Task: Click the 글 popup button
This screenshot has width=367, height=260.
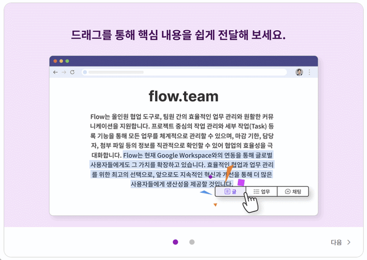Action: pos(230,192)
